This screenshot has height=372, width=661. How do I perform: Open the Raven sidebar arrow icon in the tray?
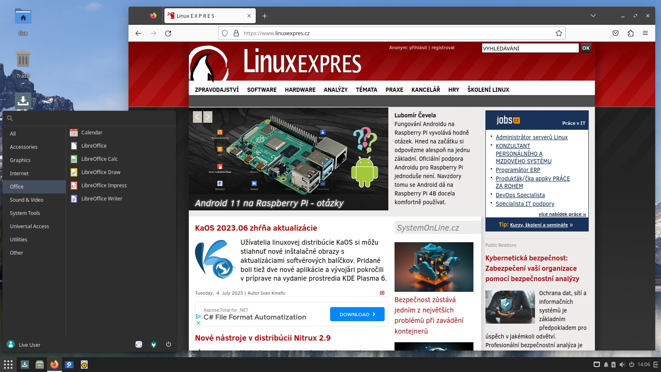tap(656, 365)
